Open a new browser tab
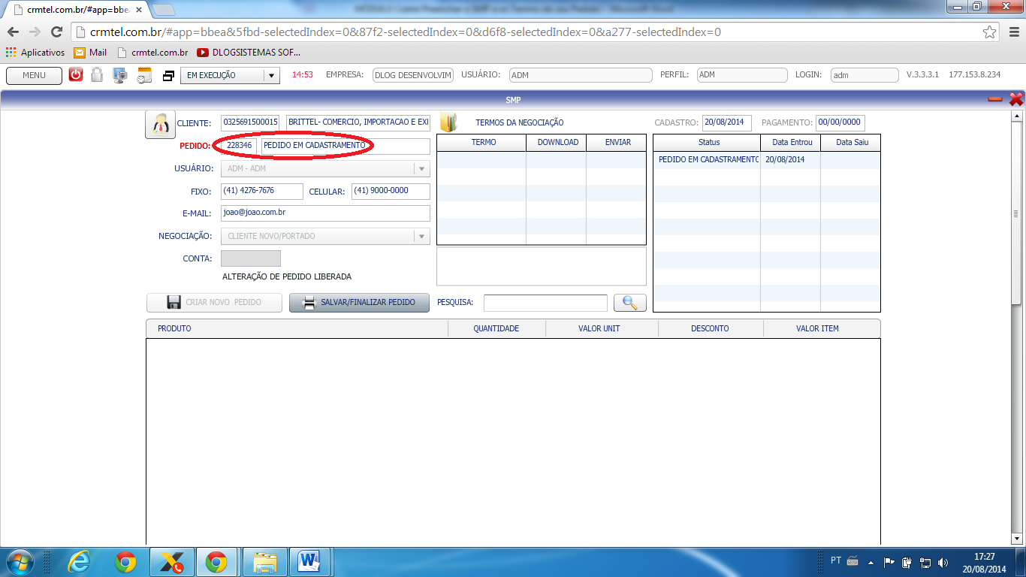This screenshot has height=577, width=1026. [163, 10]
